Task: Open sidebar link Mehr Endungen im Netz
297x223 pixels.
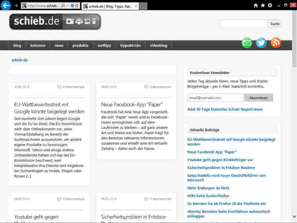Action: click(x=208, y=188)
